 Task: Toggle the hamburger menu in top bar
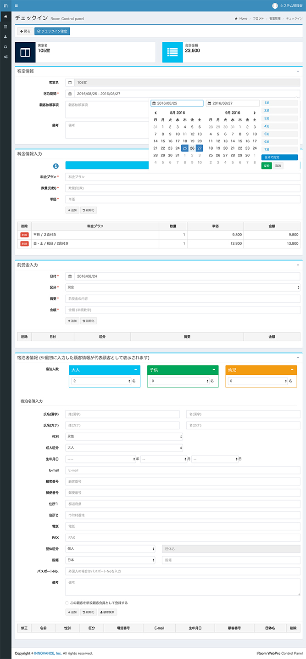(x=17, y=6)
